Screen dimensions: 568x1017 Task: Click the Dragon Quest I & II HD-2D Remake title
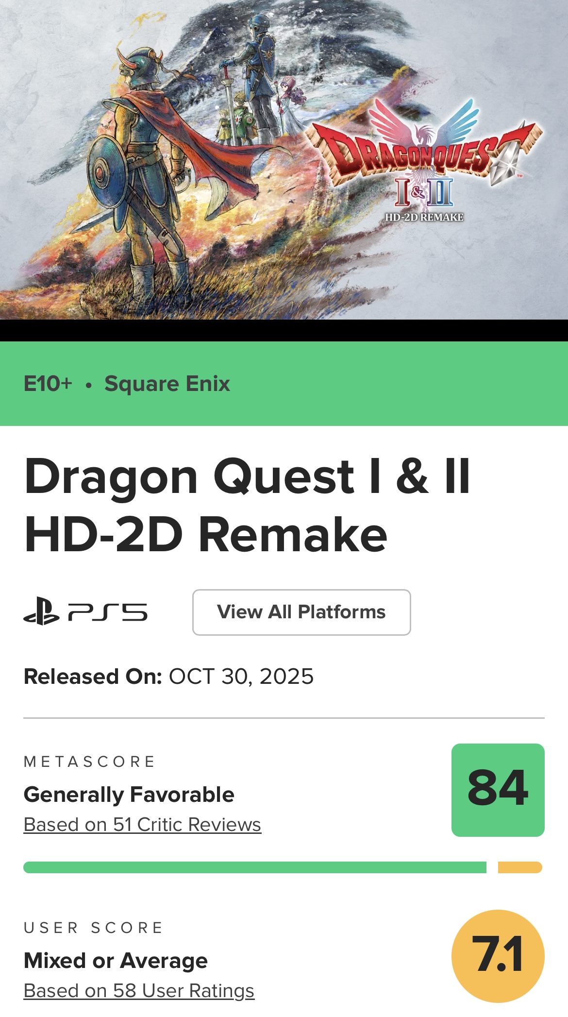point(247,505)
